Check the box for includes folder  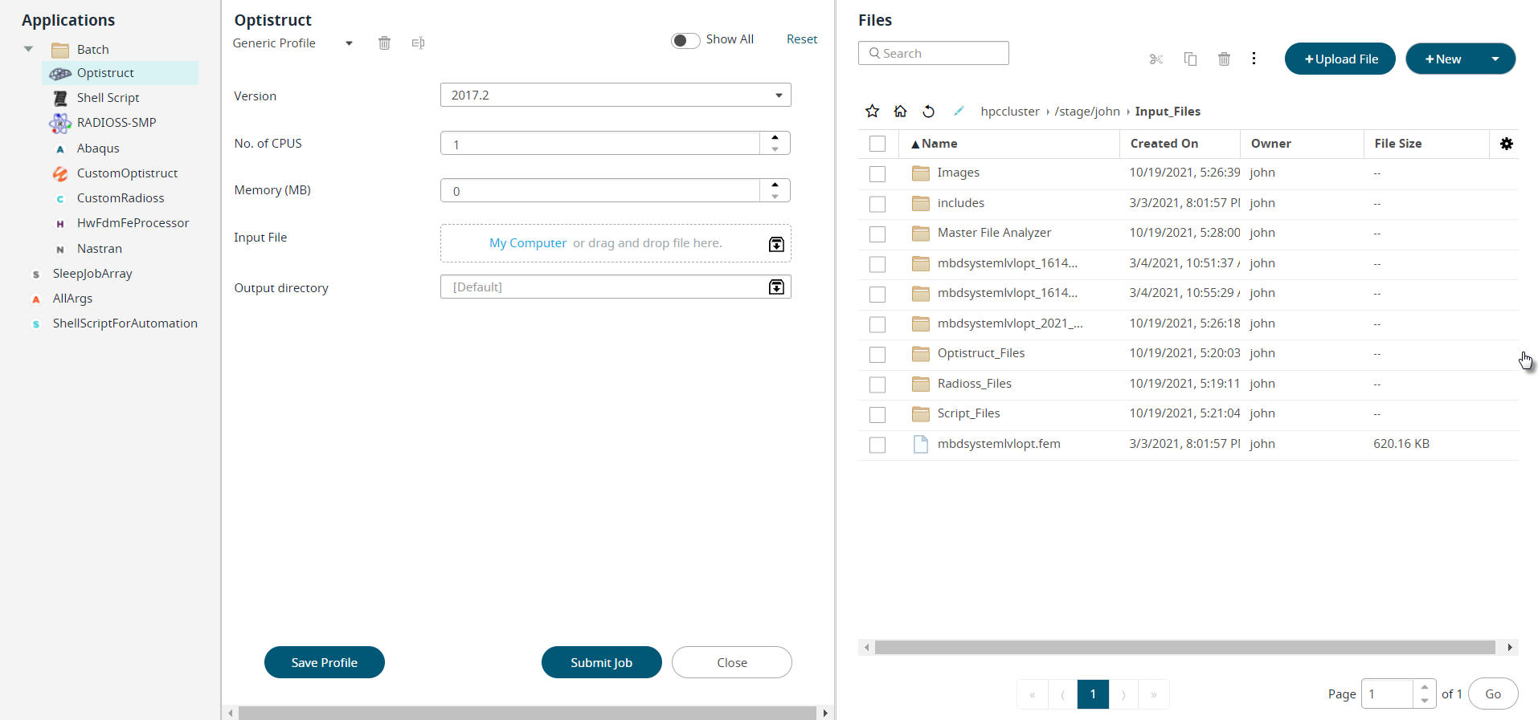[877, 204]
